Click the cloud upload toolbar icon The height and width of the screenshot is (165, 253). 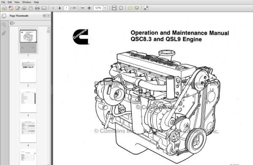(24, 8)
